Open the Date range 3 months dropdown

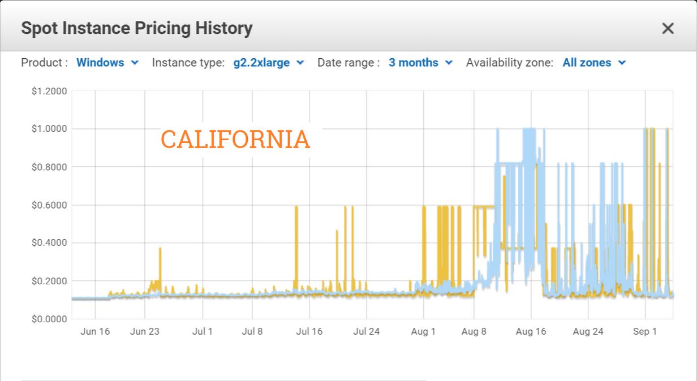[x=420, y=63]
